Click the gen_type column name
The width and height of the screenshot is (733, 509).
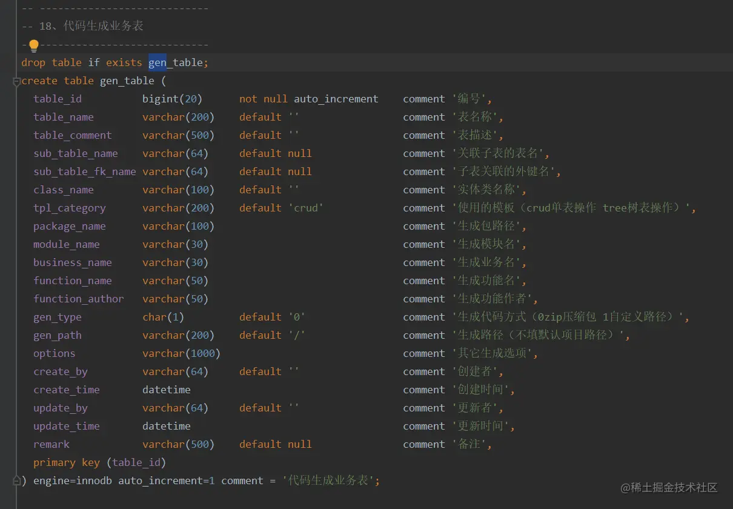(58, 317)
